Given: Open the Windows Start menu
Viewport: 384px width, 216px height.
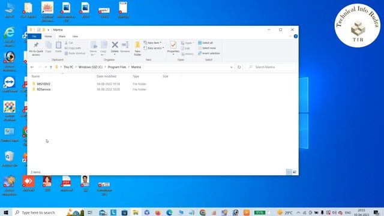Looking at the screenshot, I should click(6, 212).
